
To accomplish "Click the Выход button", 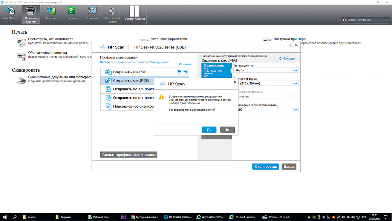I will 289,166.
